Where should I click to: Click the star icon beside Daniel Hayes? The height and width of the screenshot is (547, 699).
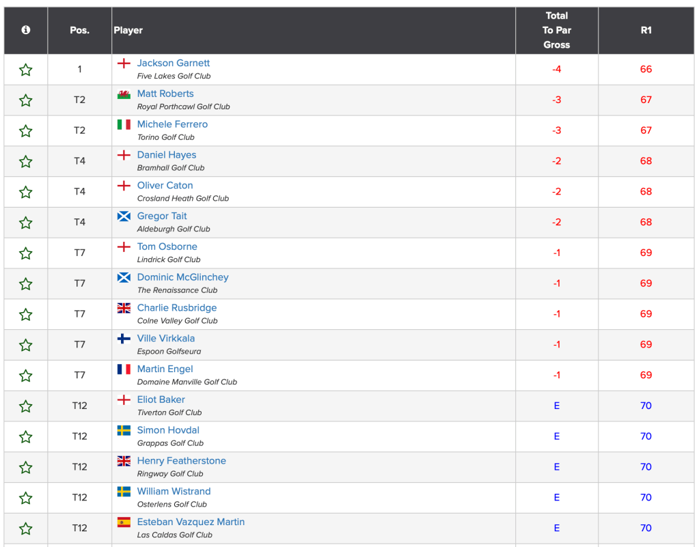[x=26, y=162]
